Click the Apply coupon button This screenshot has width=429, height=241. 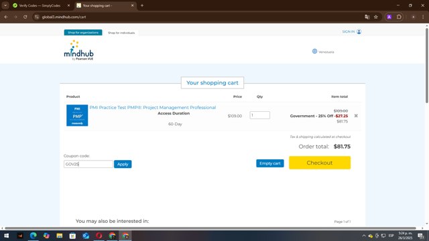click(123, 164)
